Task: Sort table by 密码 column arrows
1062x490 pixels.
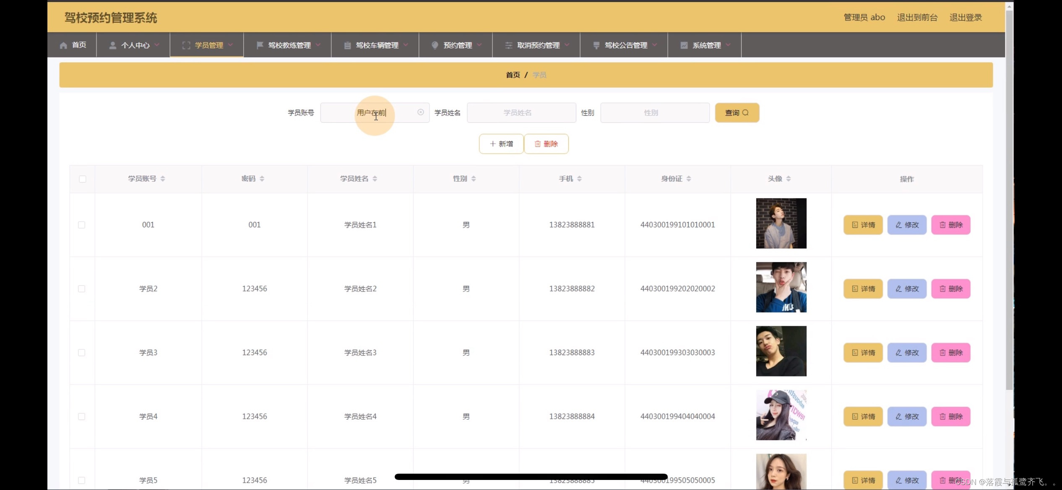Action: pos(262,179)
